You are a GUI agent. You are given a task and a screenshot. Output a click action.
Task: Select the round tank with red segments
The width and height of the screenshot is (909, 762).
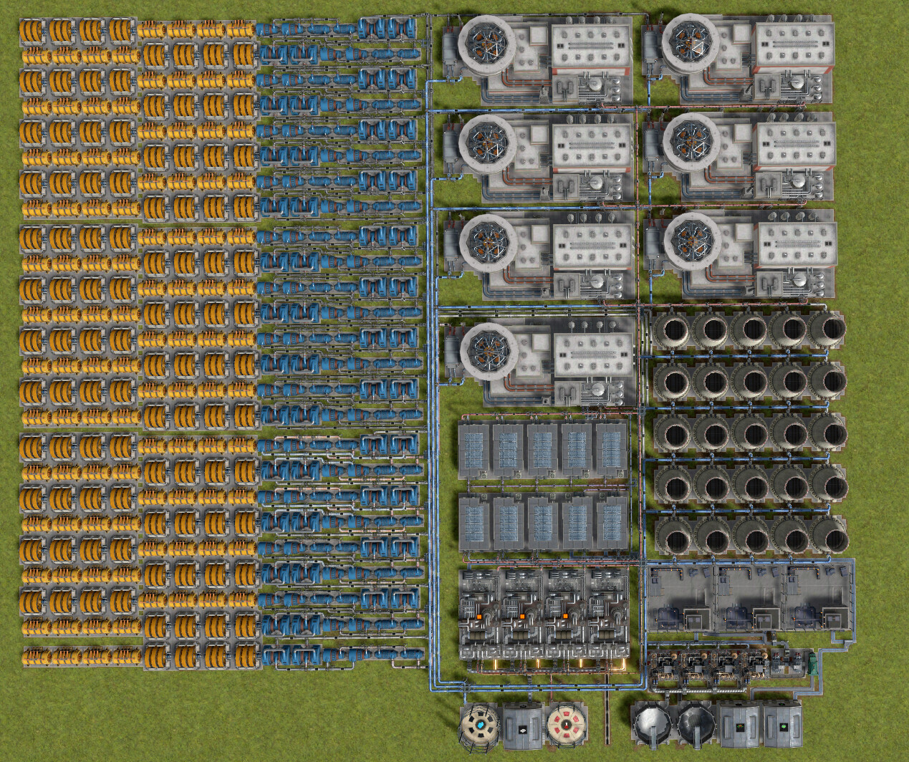coord(566,726)
